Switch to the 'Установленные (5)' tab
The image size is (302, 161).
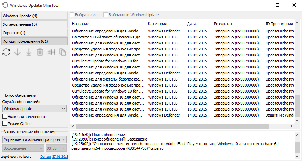coord(34,24)
